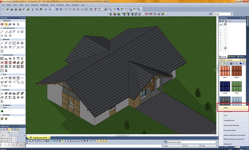The width and height of the screenshot is (249, 150).
Task: Activate the highlighted selection rectangle tool
Action: pyautogui.click(x=6, y=24)
